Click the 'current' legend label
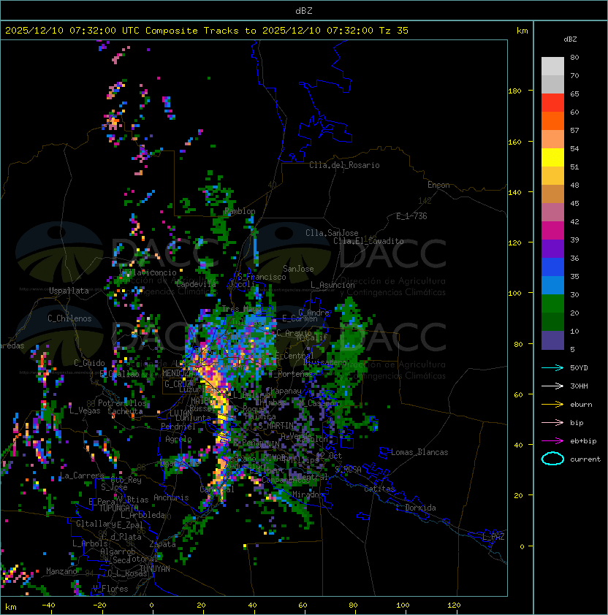This screenshot has width=608, height=615. tap(585, 459)
